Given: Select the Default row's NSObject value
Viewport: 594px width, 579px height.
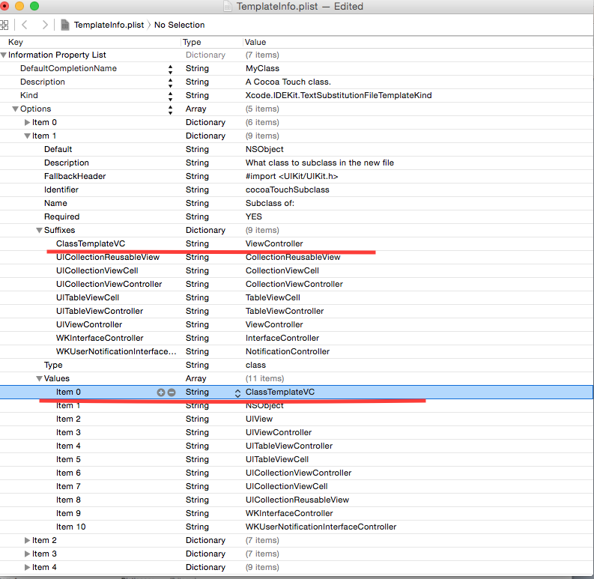Looking at the screenshot, I should click(264, 149).
